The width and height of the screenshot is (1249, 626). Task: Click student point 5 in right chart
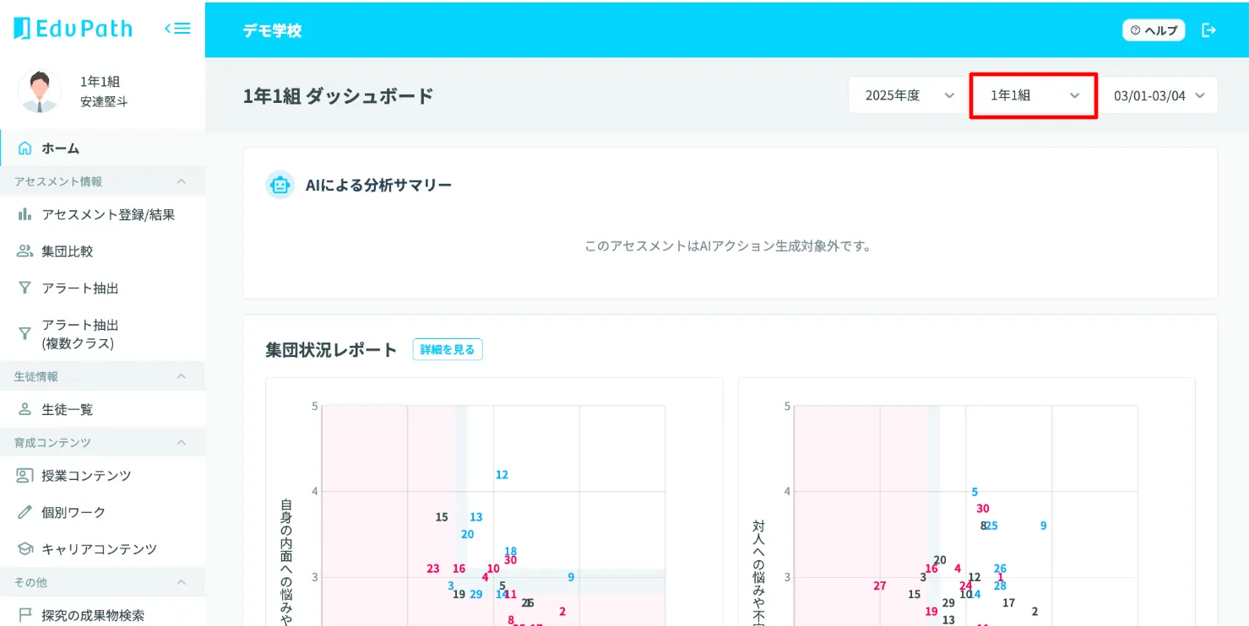pyautogui.click(x=975, y=492)
